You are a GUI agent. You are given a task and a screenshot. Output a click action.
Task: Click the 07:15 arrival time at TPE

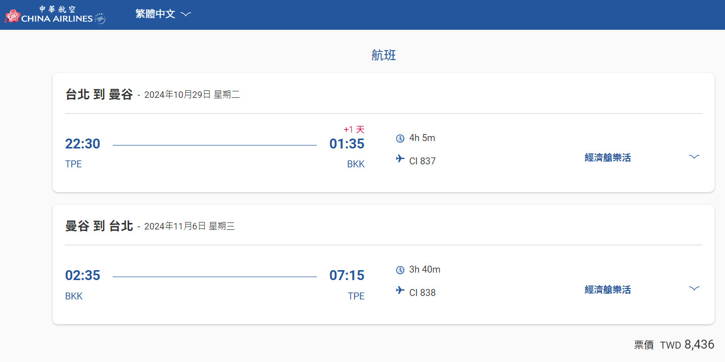[x=347, y=276]
